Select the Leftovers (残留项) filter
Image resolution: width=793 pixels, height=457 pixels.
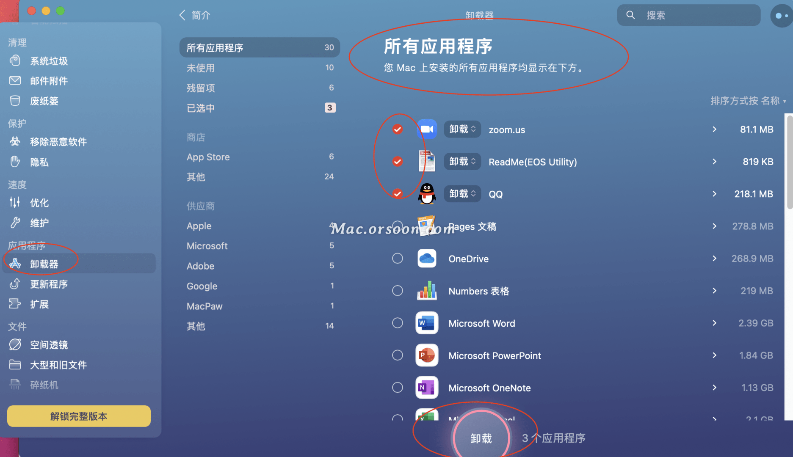(x=260, y=88)
